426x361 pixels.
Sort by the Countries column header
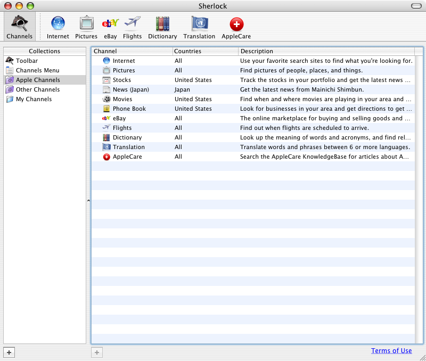206,51
